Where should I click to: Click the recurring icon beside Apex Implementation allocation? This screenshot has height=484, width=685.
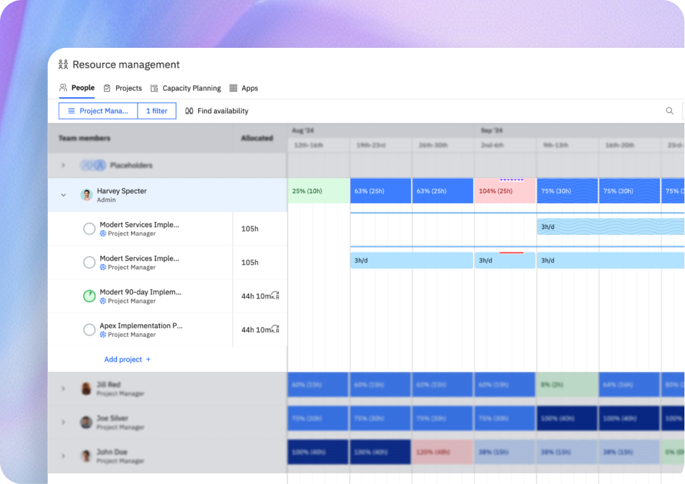pos(275,329)
